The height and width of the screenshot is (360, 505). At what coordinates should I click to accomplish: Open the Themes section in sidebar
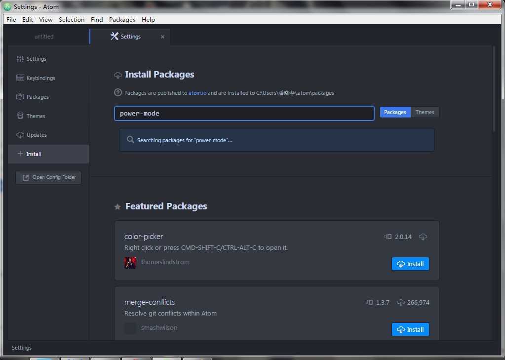click(48, 116)
